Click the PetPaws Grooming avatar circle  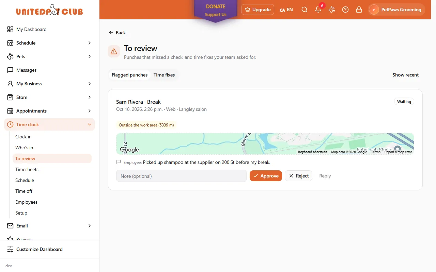(x=374, y=10)
